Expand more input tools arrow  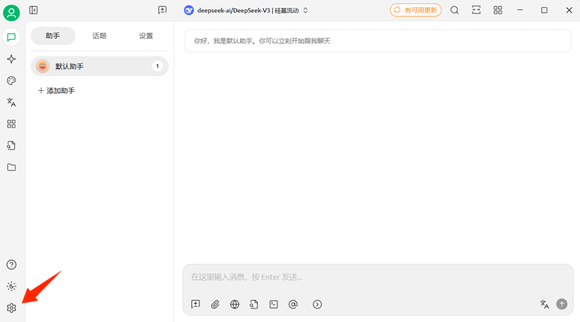(317, 305)
